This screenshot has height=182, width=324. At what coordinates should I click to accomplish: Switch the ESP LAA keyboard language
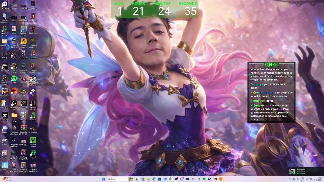pos(303,179)
